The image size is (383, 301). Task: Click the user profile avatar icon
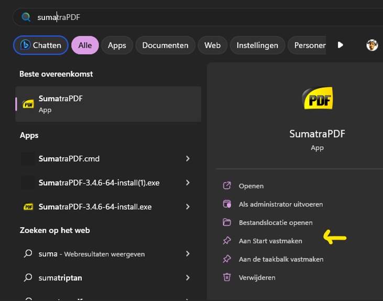[372, 45]
